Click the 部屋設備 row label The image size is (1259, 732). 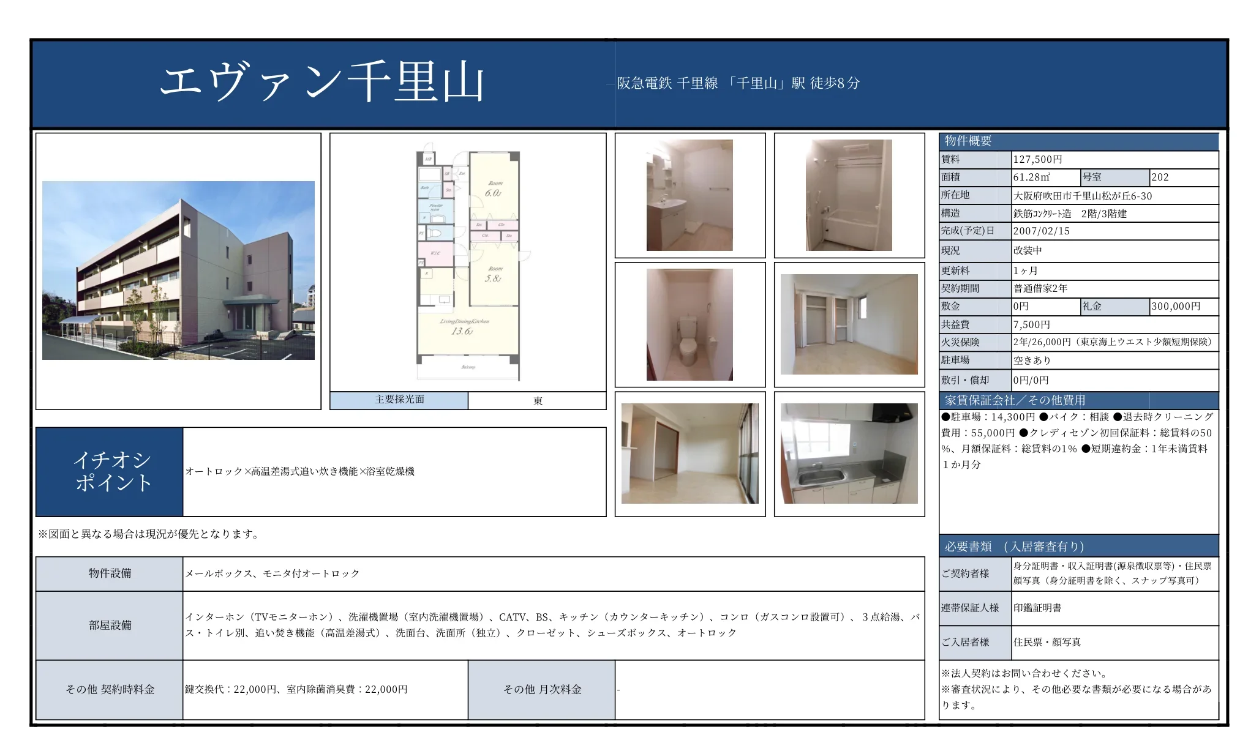click(110, 625)
